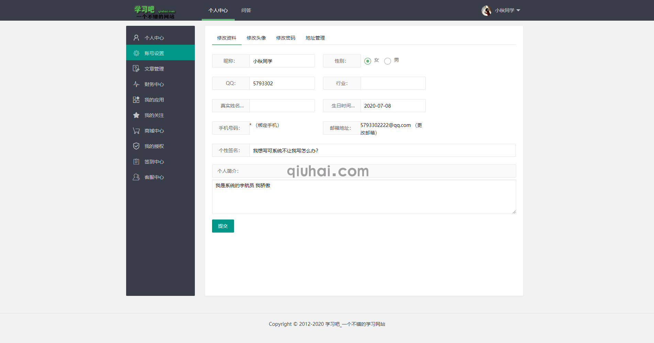
Task: Click the 签到中心 clipboard icon
Action: [x=136, y=161]
